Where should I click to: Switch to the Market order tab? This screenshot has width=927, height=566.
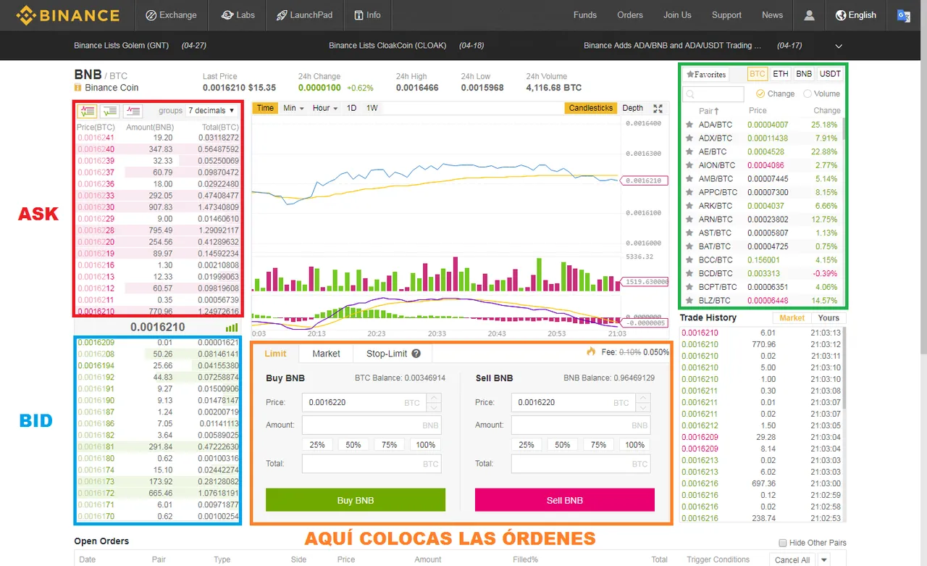click(x=326, y=354)
